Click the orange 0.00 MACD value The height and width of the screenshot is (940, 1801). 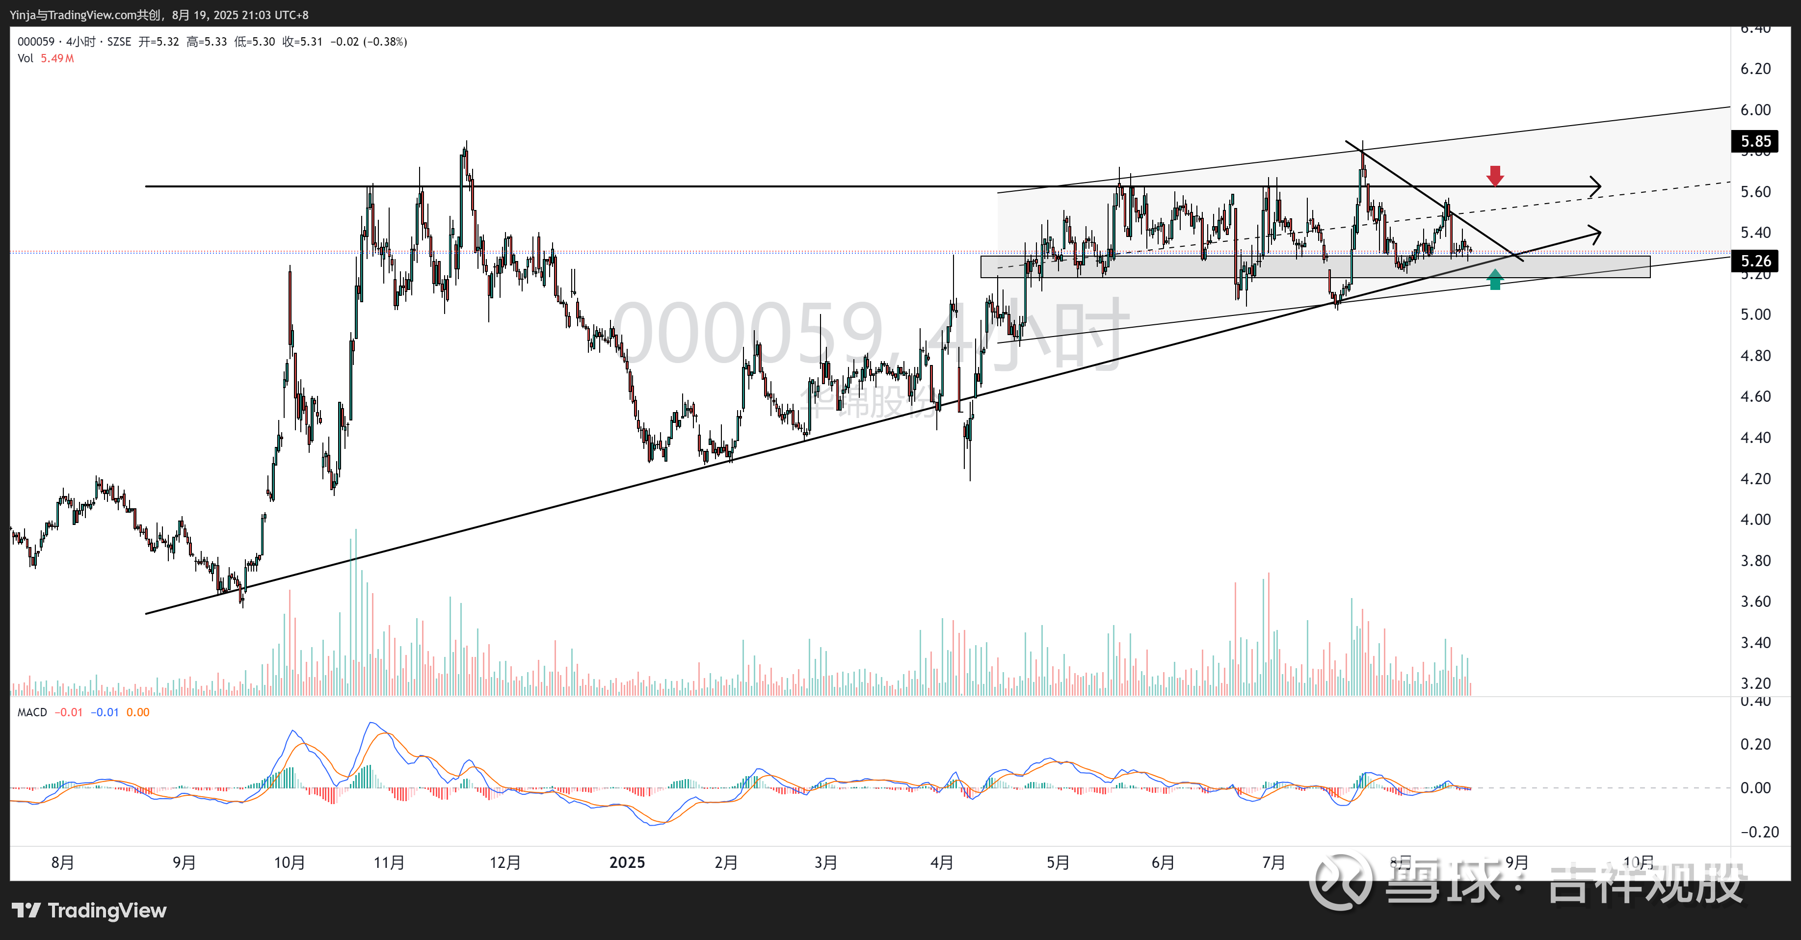click(138, 712)
